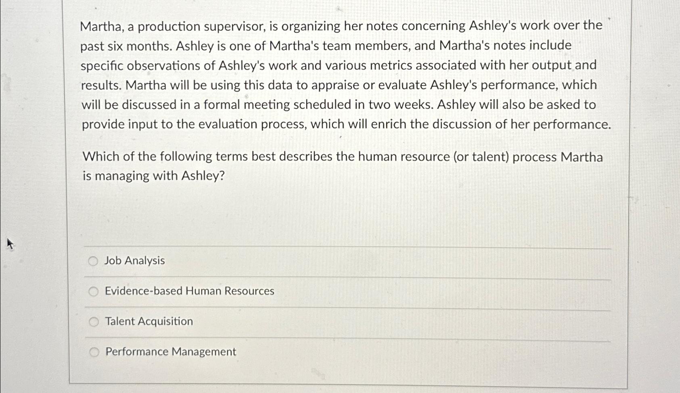This screenshot has width=680, height=393.
Task: Click the Job Analysis answer label
Action: (x=134, y=261)
